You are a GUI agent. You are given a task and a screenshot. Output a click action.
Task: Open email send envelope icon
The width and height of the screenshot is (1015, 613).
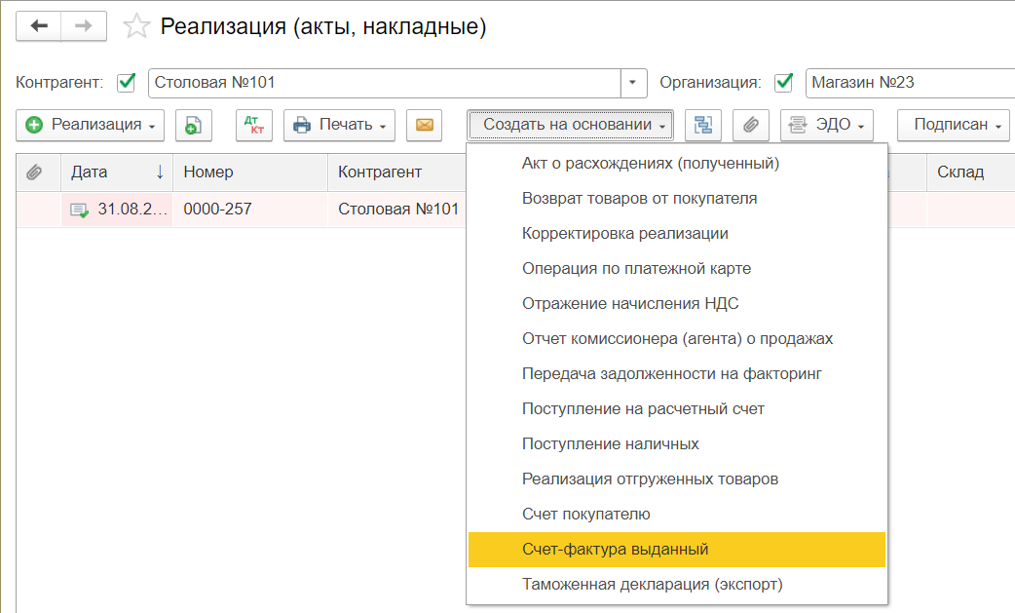coord(424,125)
